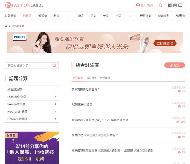
Task: Switch to the 近期回覆 tab
Action: pyautogui.click(x=105, y=78)
